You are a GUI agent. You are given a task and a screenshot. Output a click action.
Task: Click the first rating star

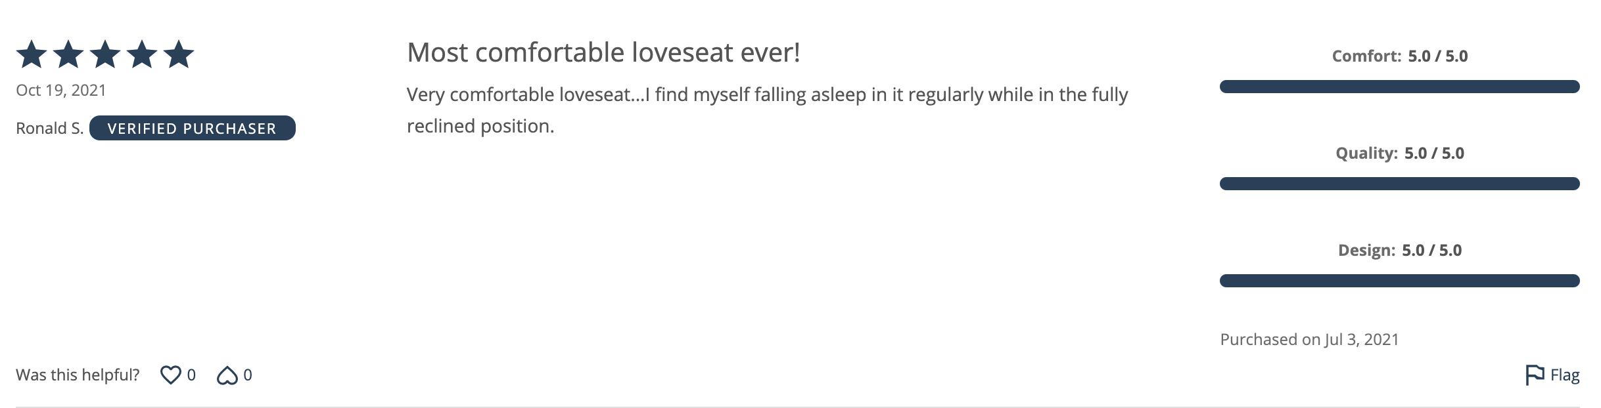[x=32, y=54]
